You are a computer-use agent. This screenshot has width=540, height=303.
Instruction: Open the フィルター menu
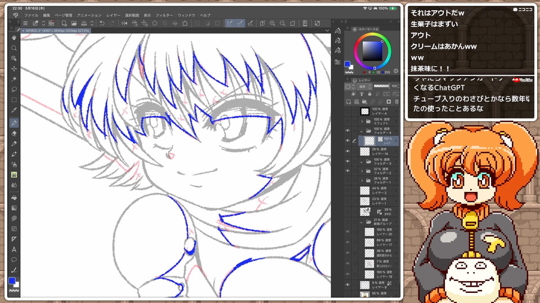pos(164,15)
